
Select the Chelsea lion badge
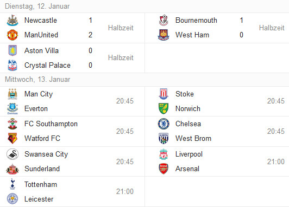tap(164, 124)
